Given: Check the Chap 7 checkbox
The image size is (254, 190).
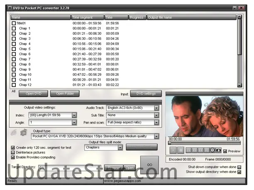Looking at the screenshot, I should coord(14,59).
